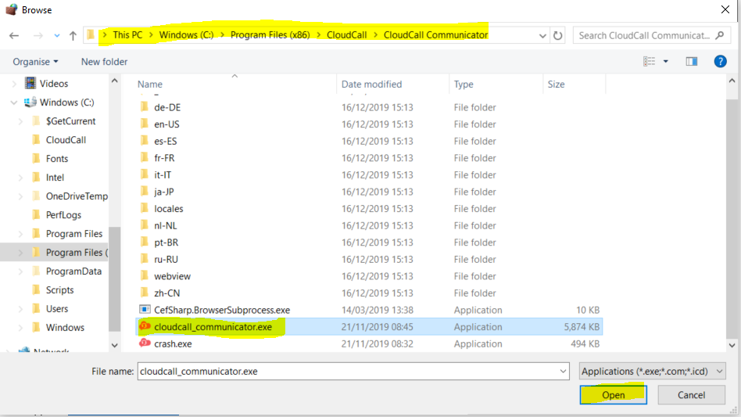Select the webview folder
This screenshot has height=417, width=741.
coord(172,277)
